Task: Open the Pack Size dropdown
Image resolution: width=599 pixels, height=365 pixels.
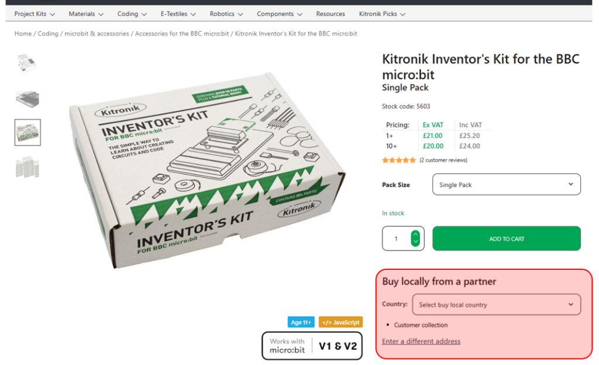Action: pos(506,185)
